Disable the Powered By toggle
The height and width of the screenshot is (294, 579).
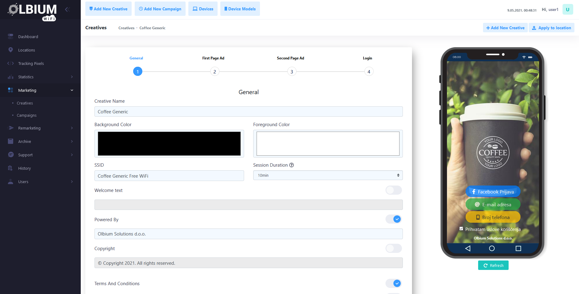click(x=393, y=219)
